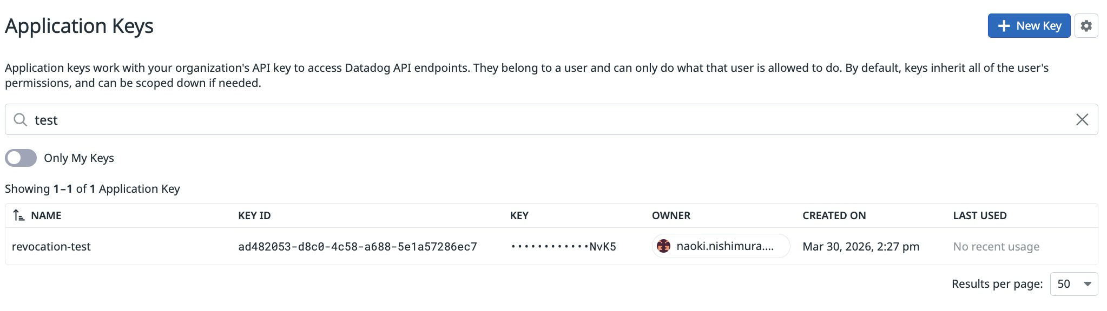
Task: Open the revocation-test application key
Action: [x=52, y=246]
